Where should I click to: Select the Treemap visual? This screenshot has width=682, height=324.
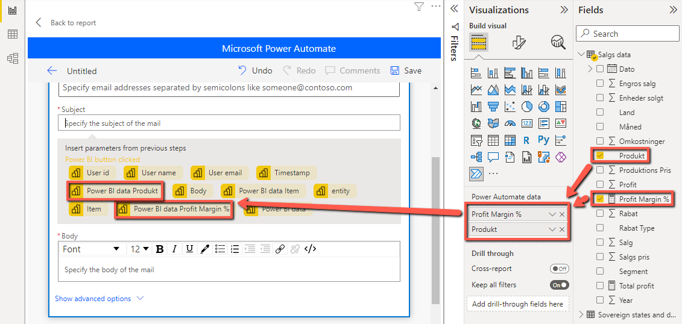(x=561, y=107)
